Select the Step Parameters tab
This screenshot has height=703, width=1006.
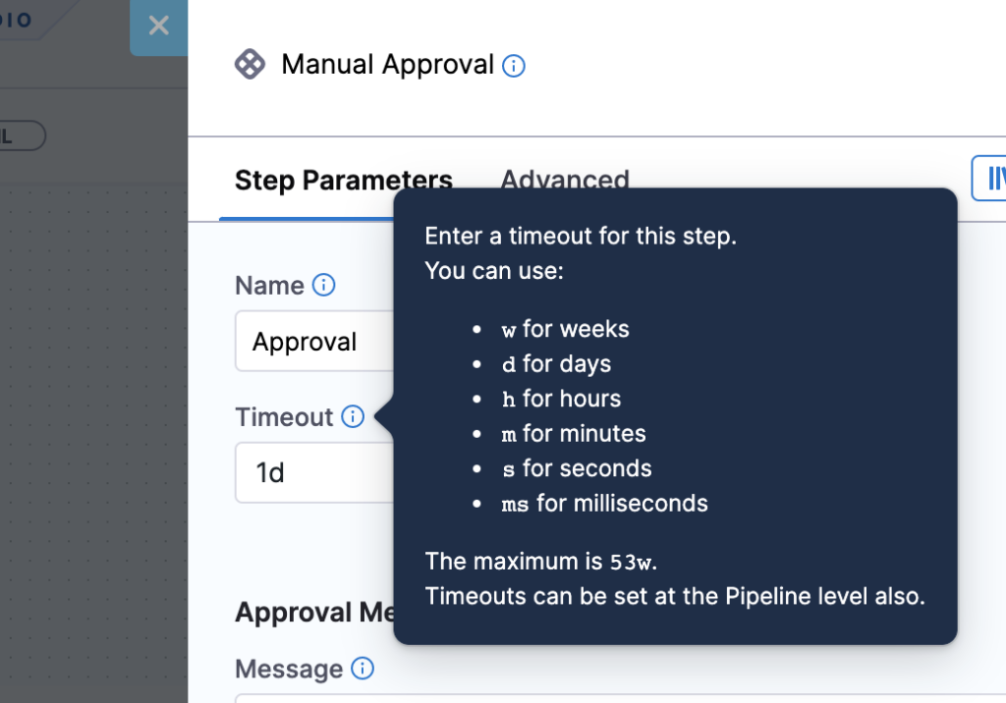tap(343, 180)
